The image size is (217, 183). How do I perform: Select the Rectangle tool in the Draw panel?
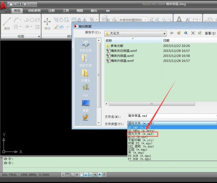pyautogui.click(x=37, y=20)
